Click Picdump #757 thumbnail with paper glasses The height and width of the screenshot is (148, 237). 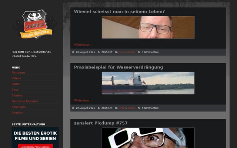click(148, 138)
